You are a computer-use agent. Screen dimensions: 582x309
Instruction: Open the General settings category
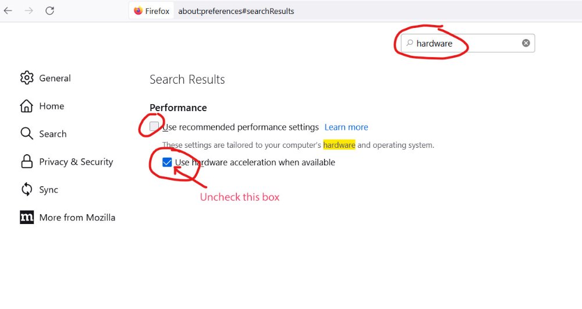pos(55,78)
